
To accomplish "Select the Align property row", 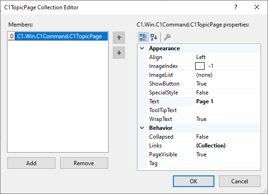I will [204, 57].
